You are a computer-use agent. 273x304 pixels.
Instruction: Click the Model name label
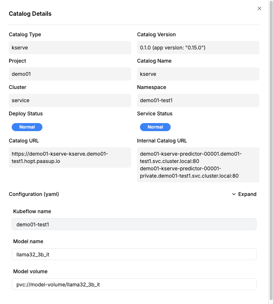click(x=28, y=241)
